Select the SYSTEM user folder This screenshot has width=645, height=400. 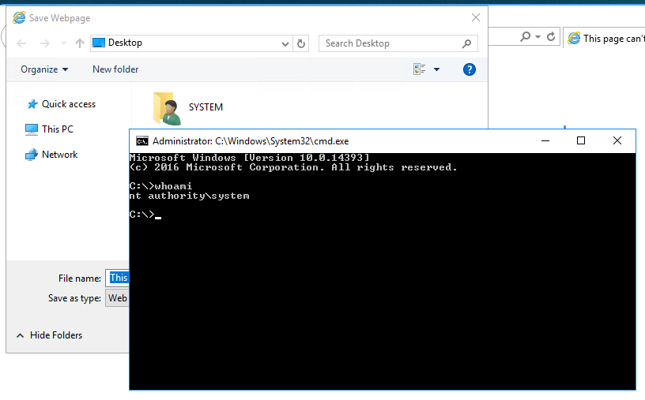click(x=188, y=107)
